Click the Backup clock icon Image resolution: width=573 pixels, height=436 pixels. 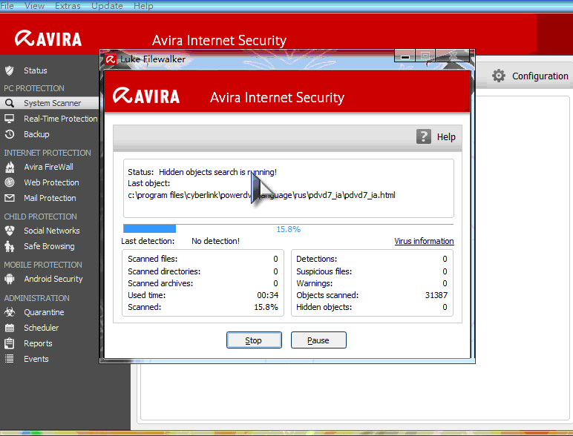point(10,134)
